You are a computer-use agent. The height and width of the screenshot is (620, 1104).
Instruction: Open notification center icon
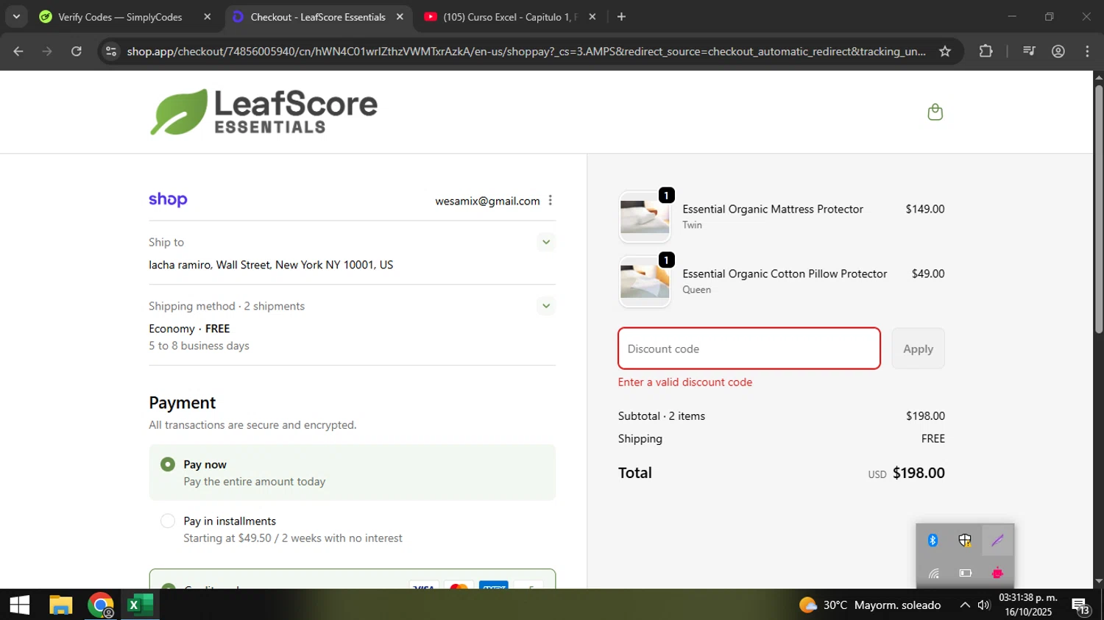(x=1080, y=605)
